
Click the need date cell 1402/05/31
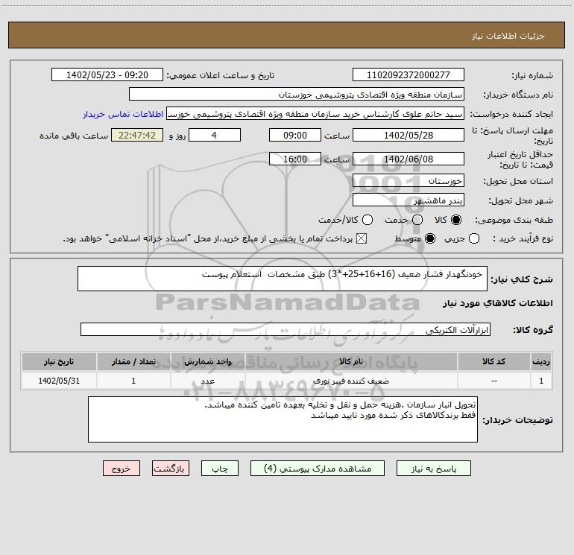(59, 381)
